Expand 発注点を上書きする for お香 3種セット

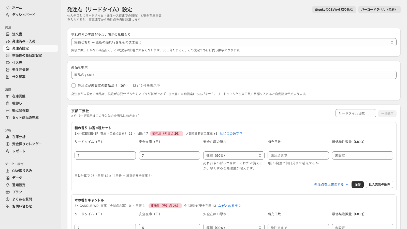coord(331,184)
